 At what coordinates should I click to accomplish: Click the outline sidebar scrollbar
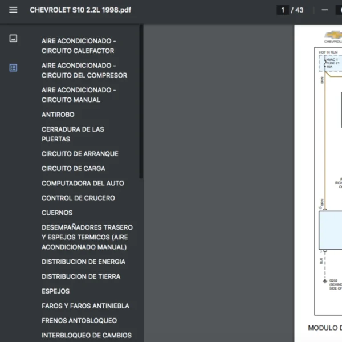coord(141,103)
